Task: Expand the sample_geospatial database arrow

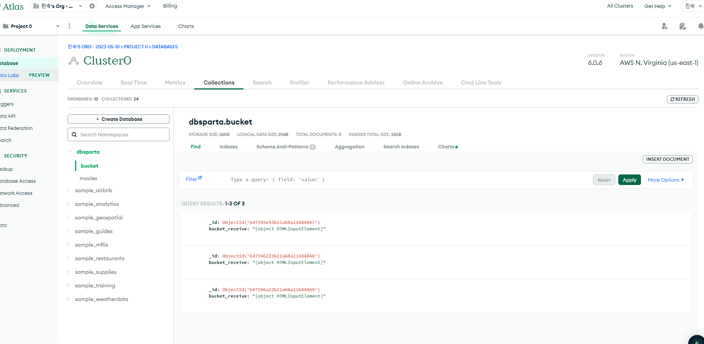Action: point(69,218)
